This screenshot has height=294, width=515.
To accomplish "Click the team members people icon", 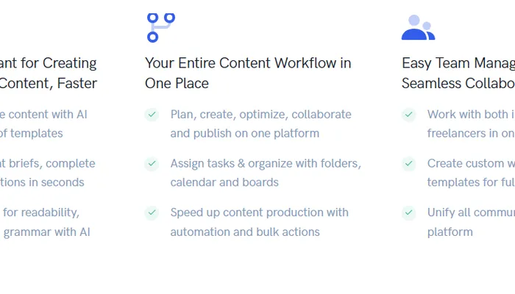I will pyautogui.click(x=418, y=28).
